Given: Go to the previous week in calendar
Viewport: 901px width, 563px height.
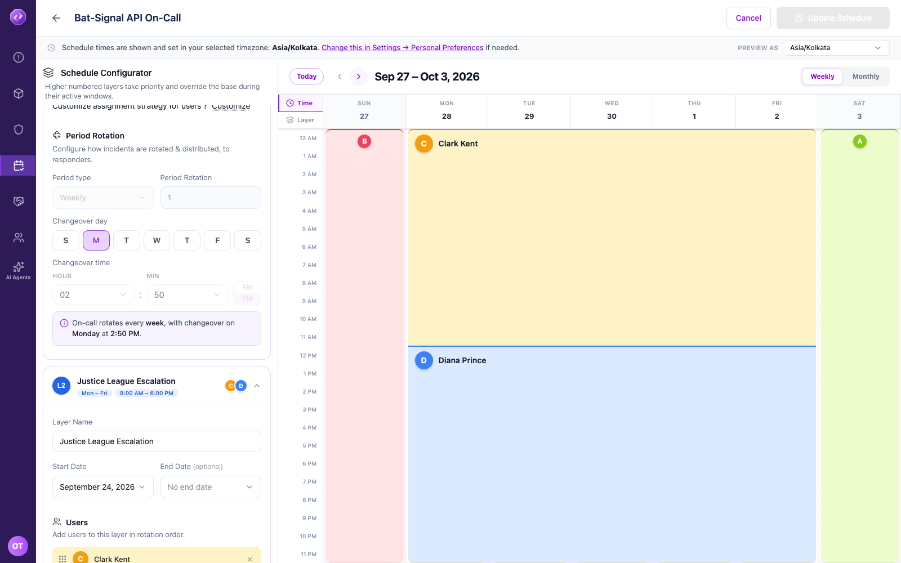Looking at the screenshot, I should pos(340,77).
